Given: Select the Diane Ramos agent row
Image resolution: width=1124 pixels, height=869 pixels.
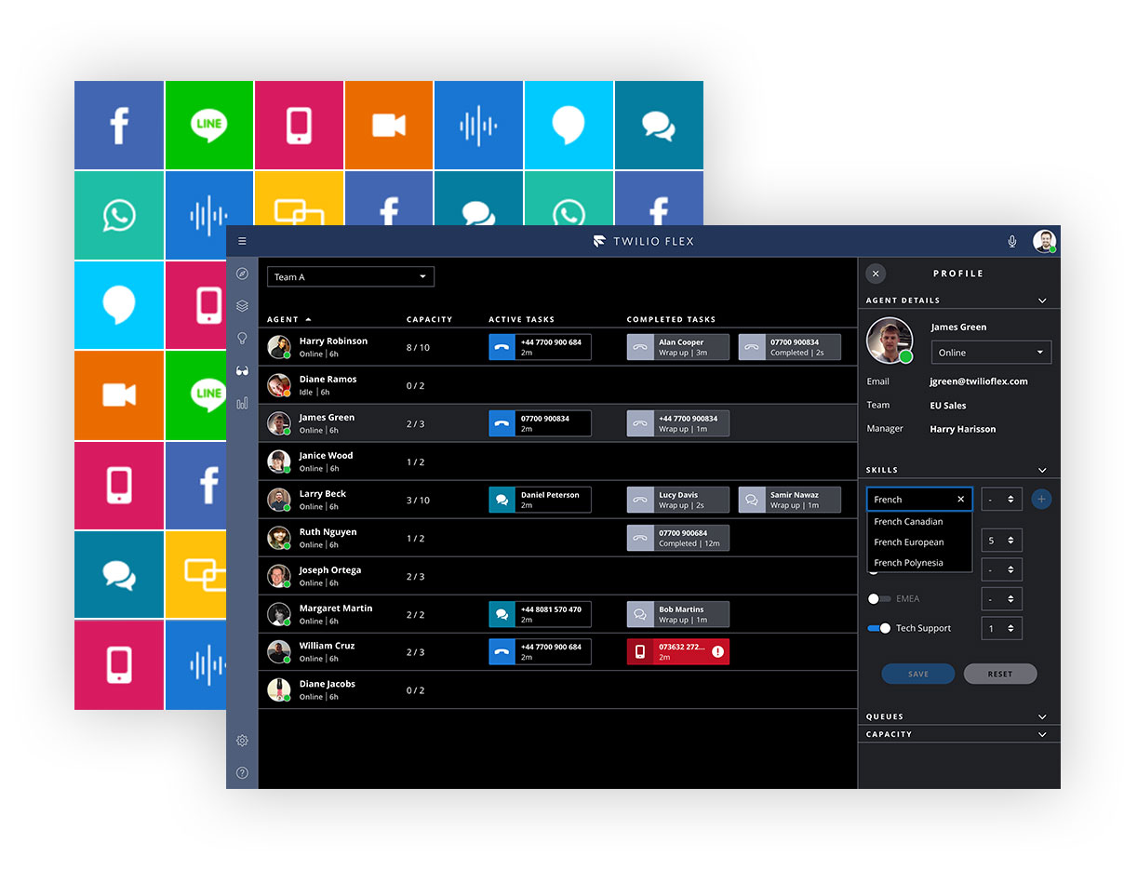Looking at the screenshot, I should [x=557, y=385].
